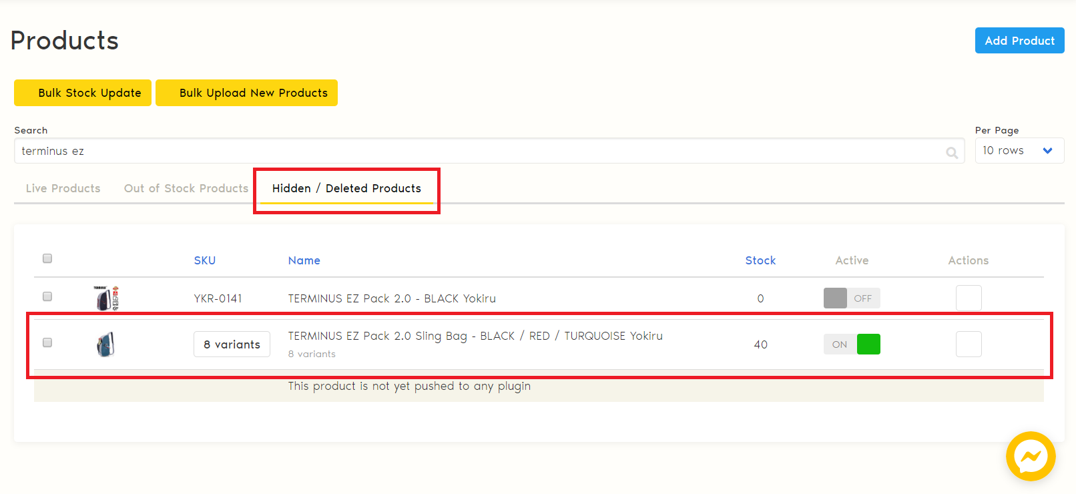Image resolution: width=1076 pixels, height=494 pixels.
Task: Open the black EZ Pack product thumbnail
Action: [106, 298]
